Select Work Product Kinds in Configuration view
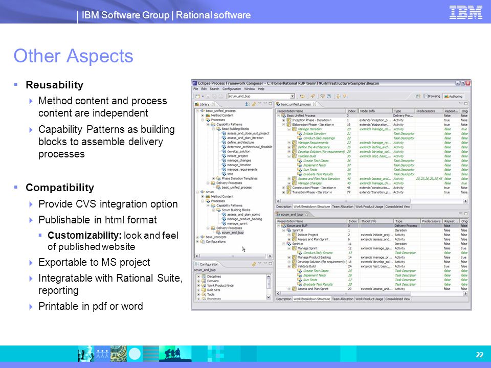 tap(220, 286)
